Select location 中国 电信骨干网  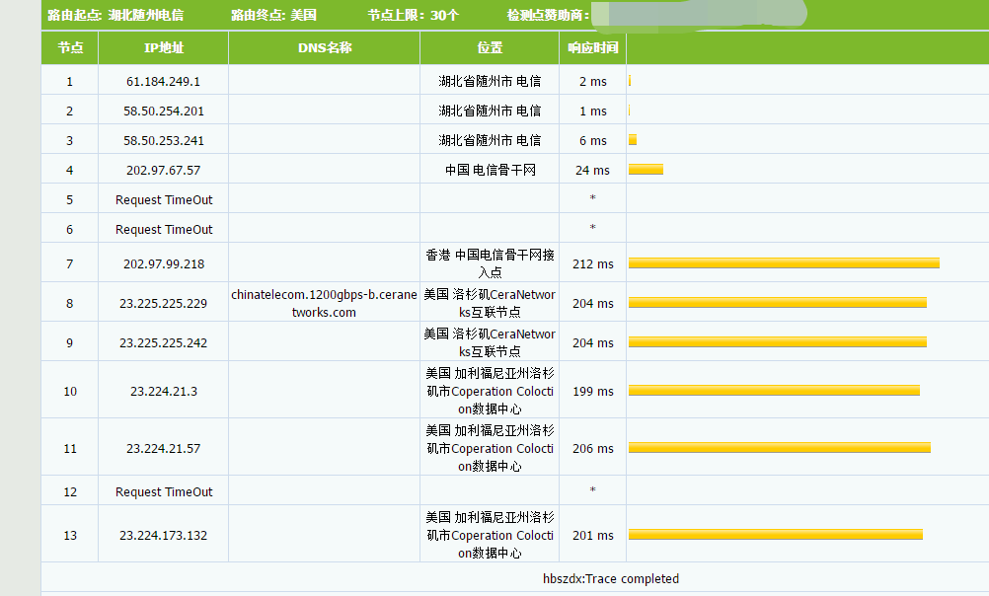[491, 171]
